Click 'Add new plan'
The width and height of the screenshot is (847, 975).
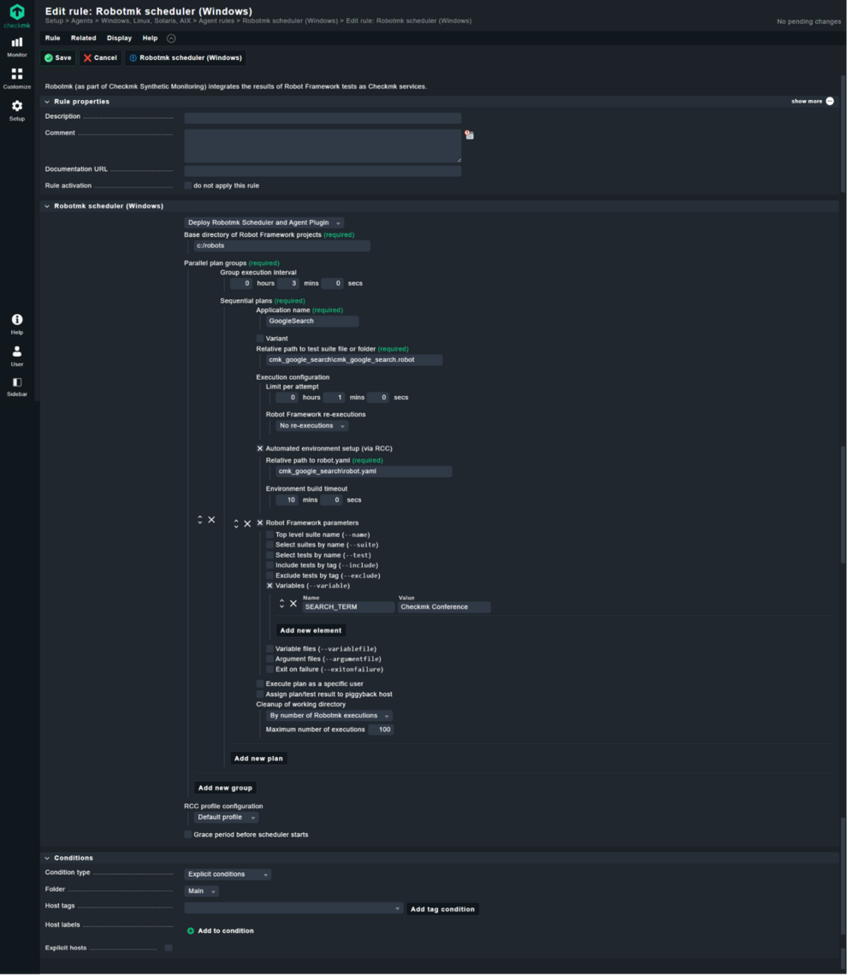[257, 758]
